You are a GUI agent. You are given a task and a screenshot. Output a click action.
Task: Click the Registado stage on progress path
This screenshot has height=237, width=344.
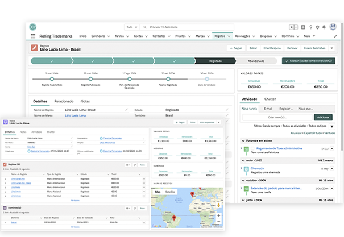tap(215, 60)
